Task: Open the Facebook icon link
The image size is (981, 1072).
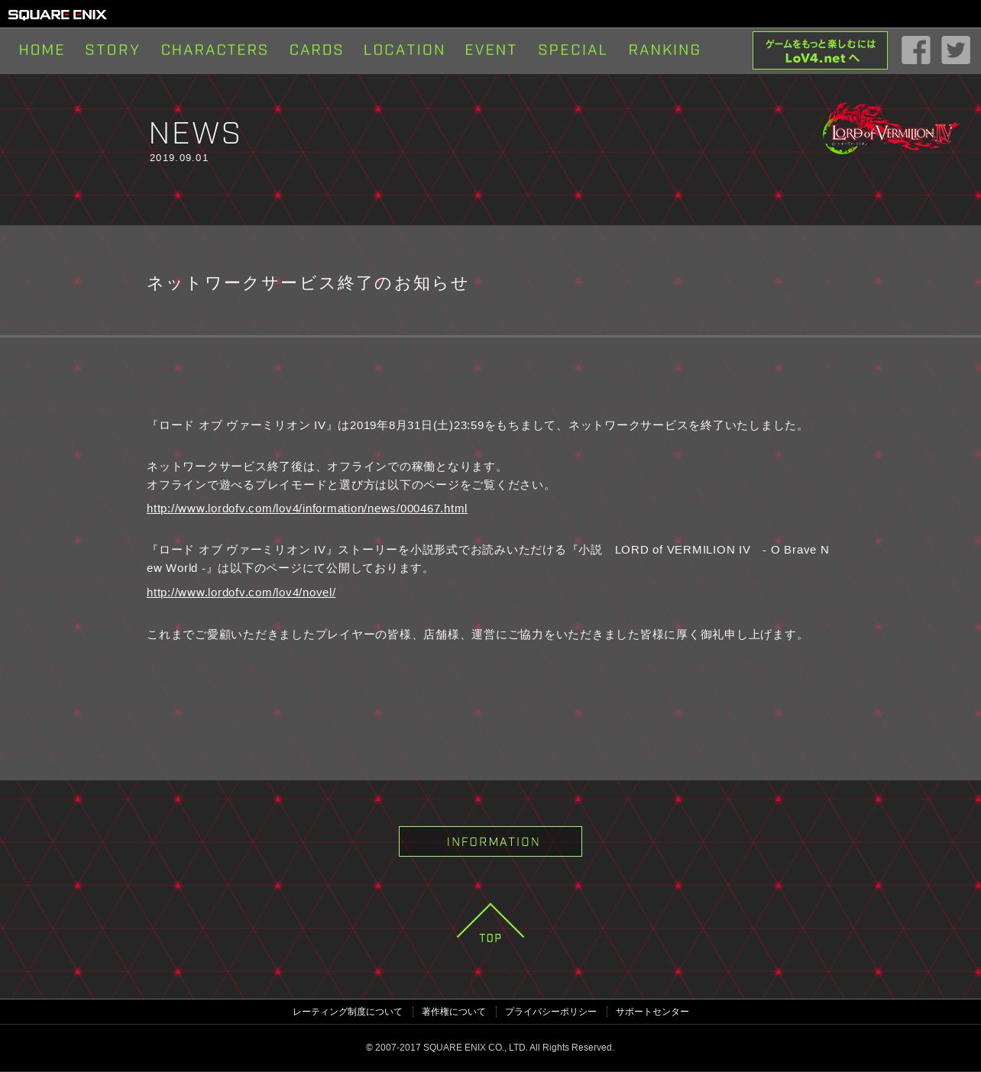Action: [x=915, y=50]
